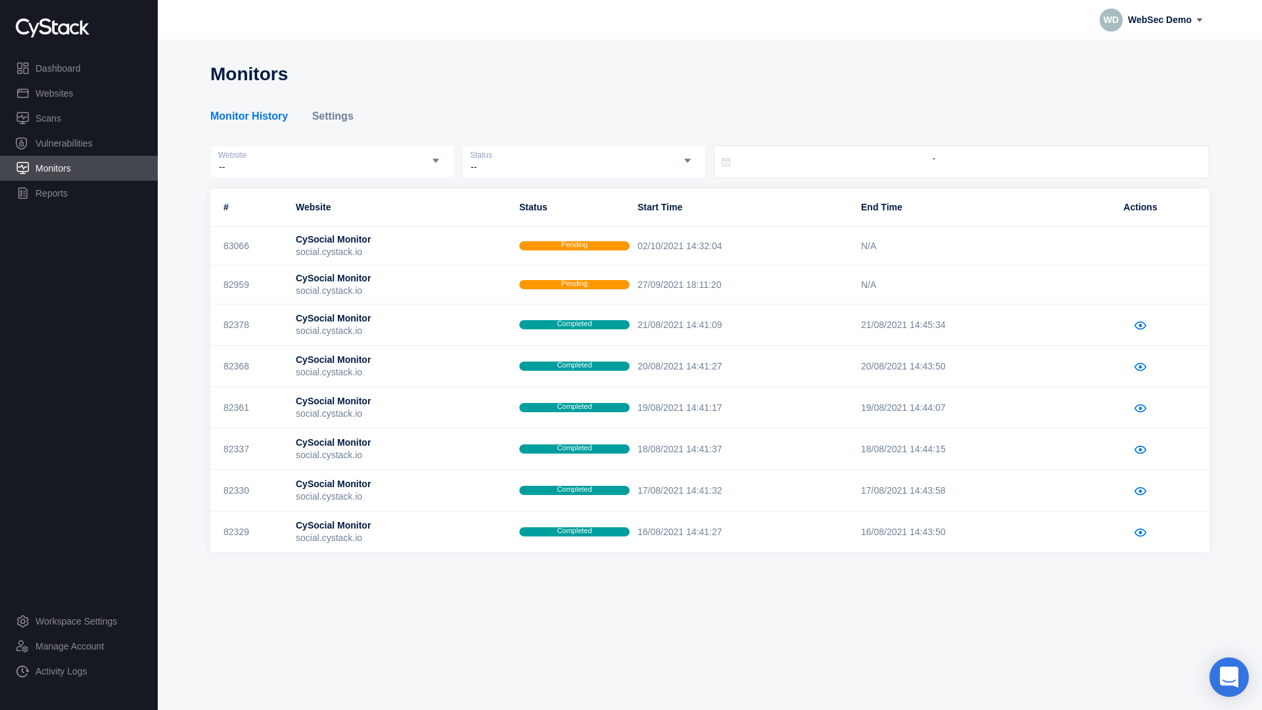Click the End Time column header
This screenshot has width=1262, height=710.
(881, 207)
